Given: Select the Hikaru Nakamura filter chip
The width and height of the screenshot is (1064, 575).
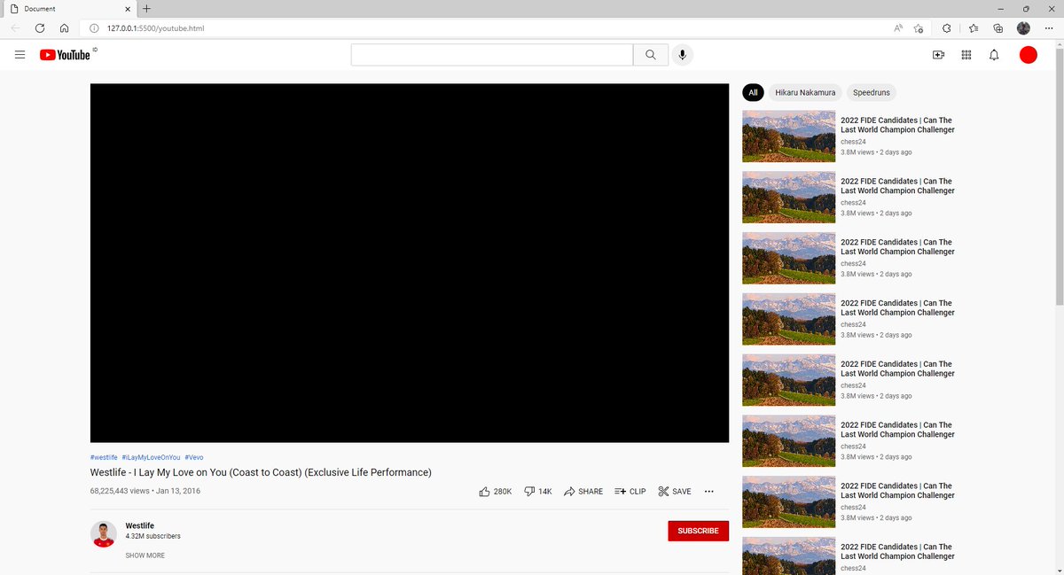Looking at the screenshot, I should point(805,92).
